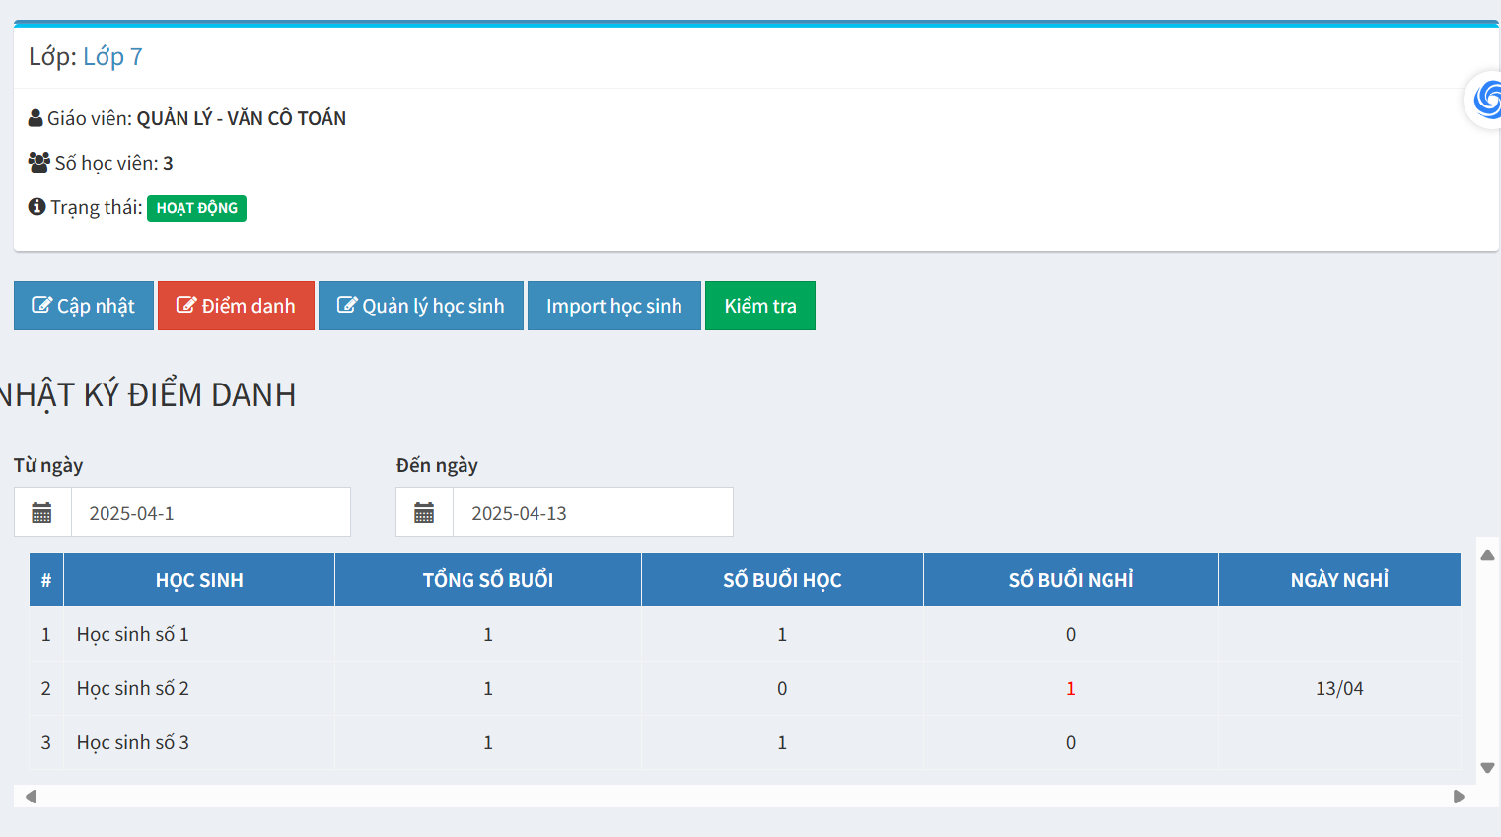Click the teacher person icon
The height and width of the screenshot is (837, 1501).
[36, 118]
